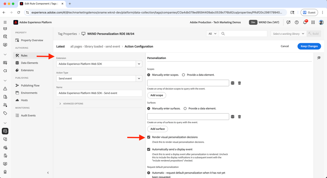Screen dimensions: 327x178
Task: Expand the second left rail chevron section
Action: coord(5,81)
